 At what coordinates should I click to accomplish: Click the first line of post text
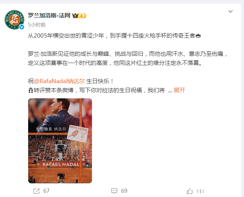coord(114,36)
